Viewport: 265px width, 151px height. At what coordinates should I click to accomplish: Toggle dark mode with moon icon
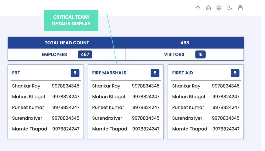tap(230, 8)
